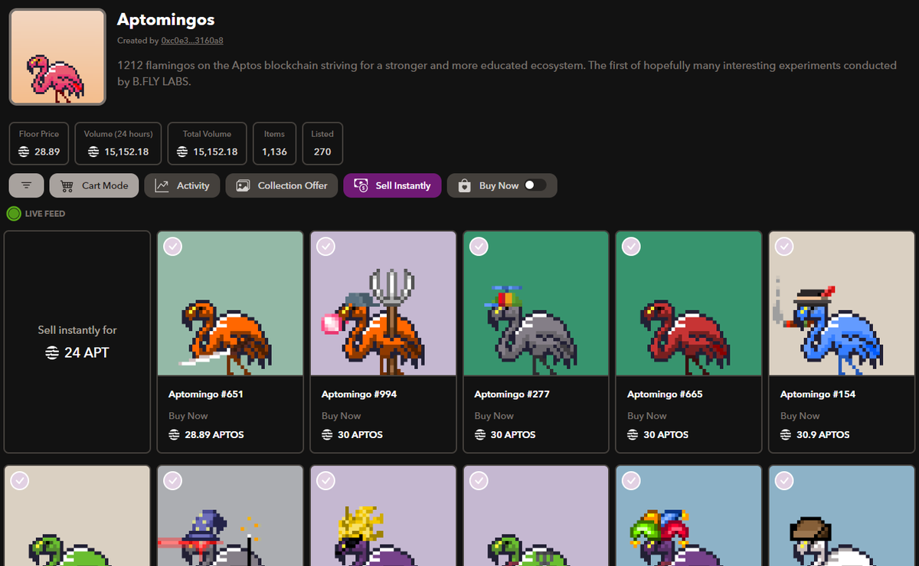Image resolution: width=919 pixels, height=566 pixels.
Task: Select checkmark on Aptomingo #665 card
Action: pos(631,247)
